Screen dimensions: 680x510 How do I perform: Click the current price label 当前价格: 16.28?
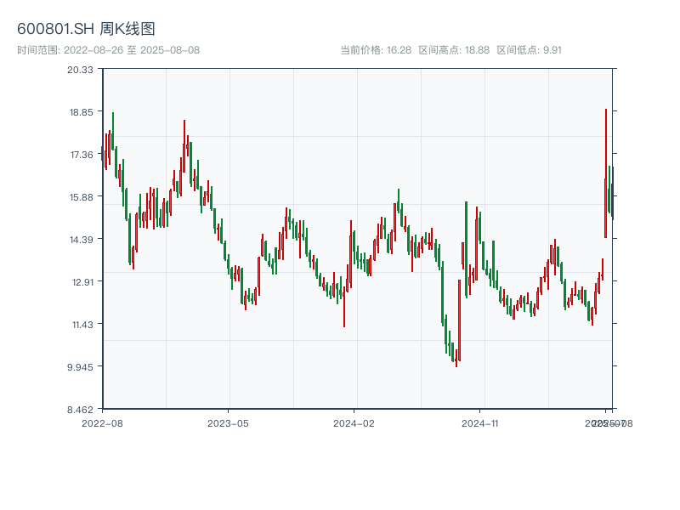[x=376, y=50]
